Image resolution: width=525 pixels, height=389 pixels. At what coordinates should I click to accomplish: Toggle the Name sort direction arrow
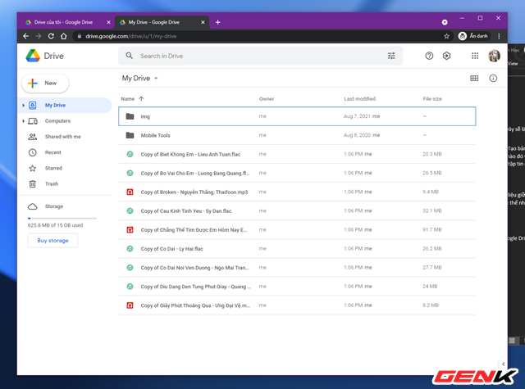coord(141,98)
